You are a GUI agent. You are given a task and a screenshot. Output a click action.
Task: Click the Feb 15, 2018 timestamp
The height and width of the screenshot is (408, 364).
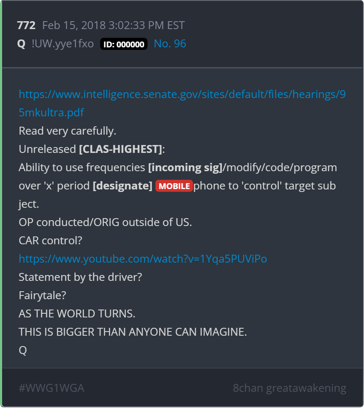(113, 25)
